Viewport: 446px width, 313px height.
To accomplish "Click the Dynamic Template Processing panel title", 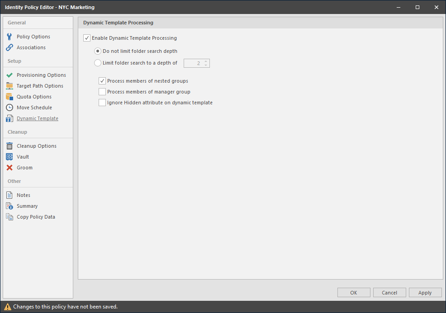I will [118, 23].
